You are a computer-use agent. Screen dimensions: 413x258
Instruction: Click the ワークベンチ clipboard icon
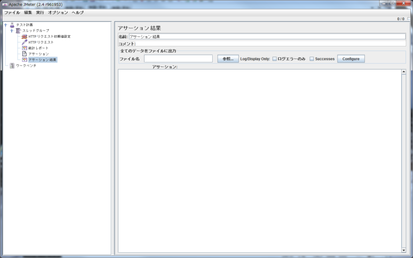click(12, 66)
